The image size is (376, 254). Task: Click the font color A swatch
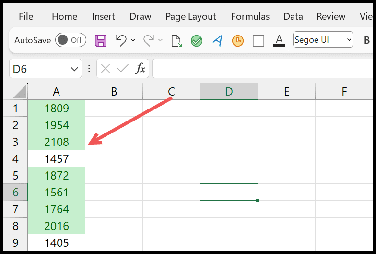279,40
